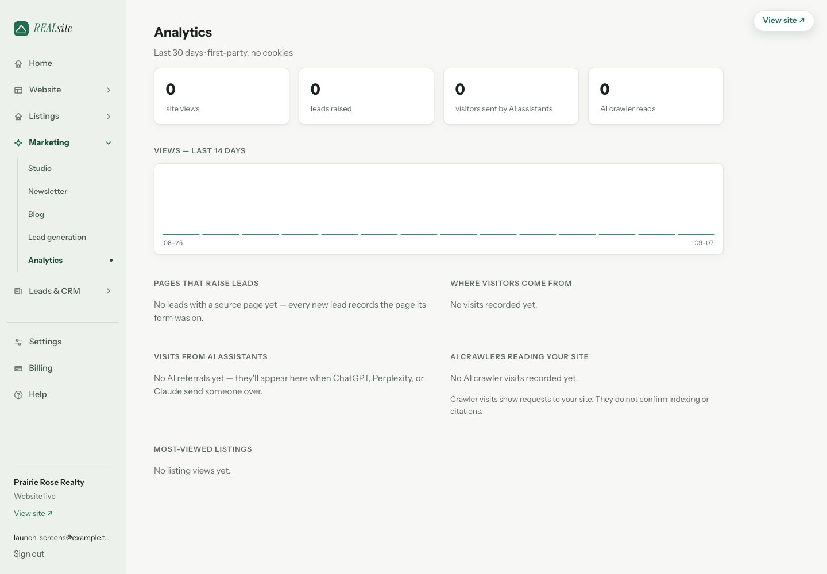Viewport: 827px width, 574px height.
Task: Click the leads raised stat card
Action: [366, 96]
